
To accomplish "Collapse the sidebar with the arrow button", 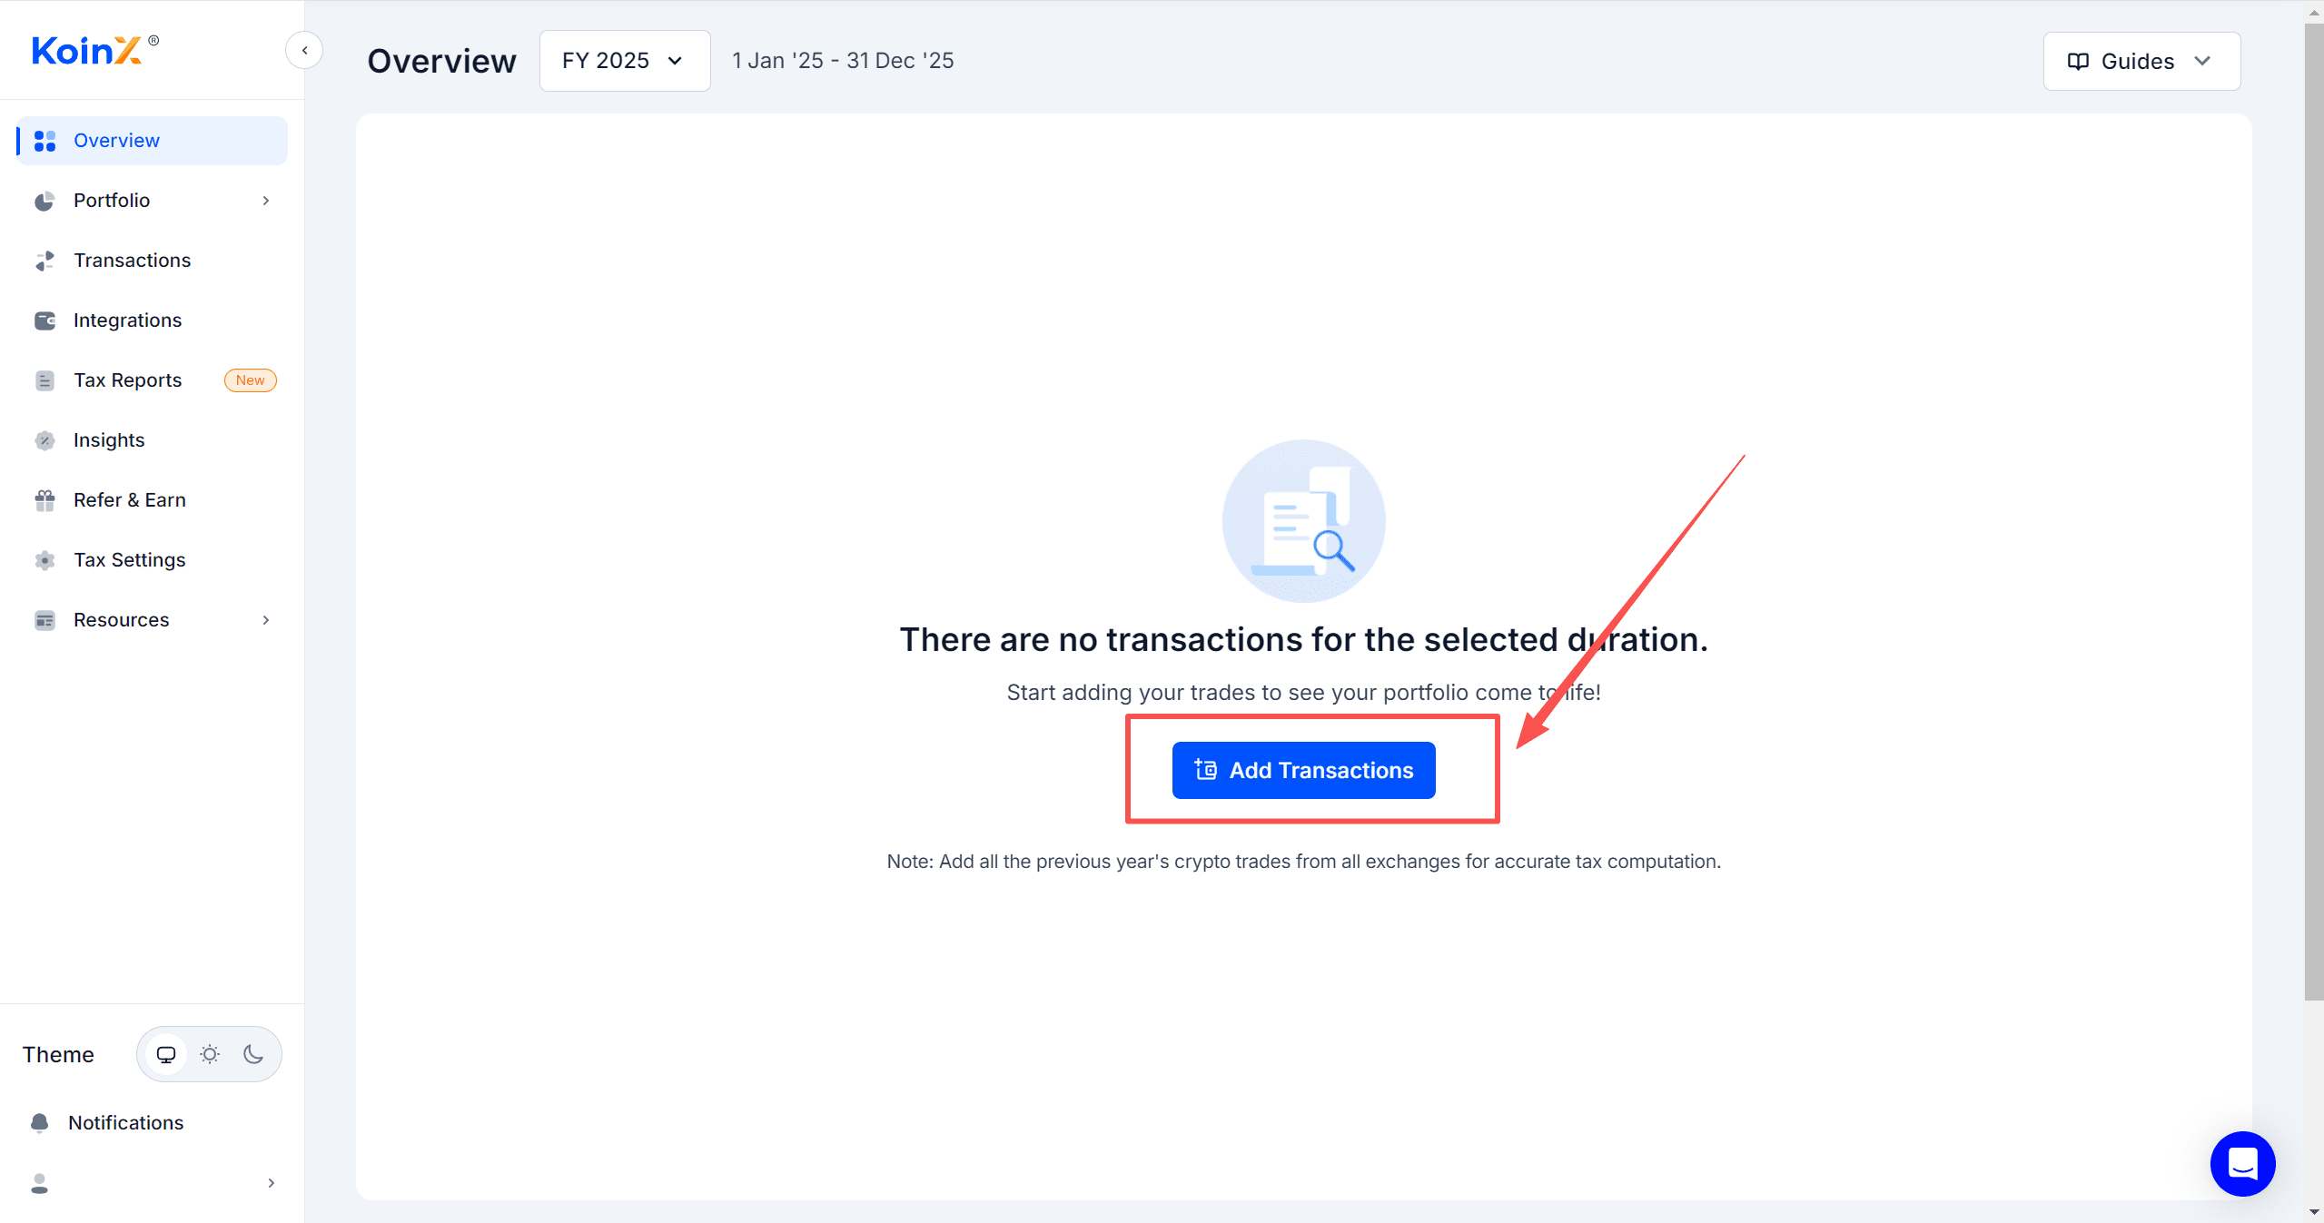I will pyautogui.click(x=304, y=50).
